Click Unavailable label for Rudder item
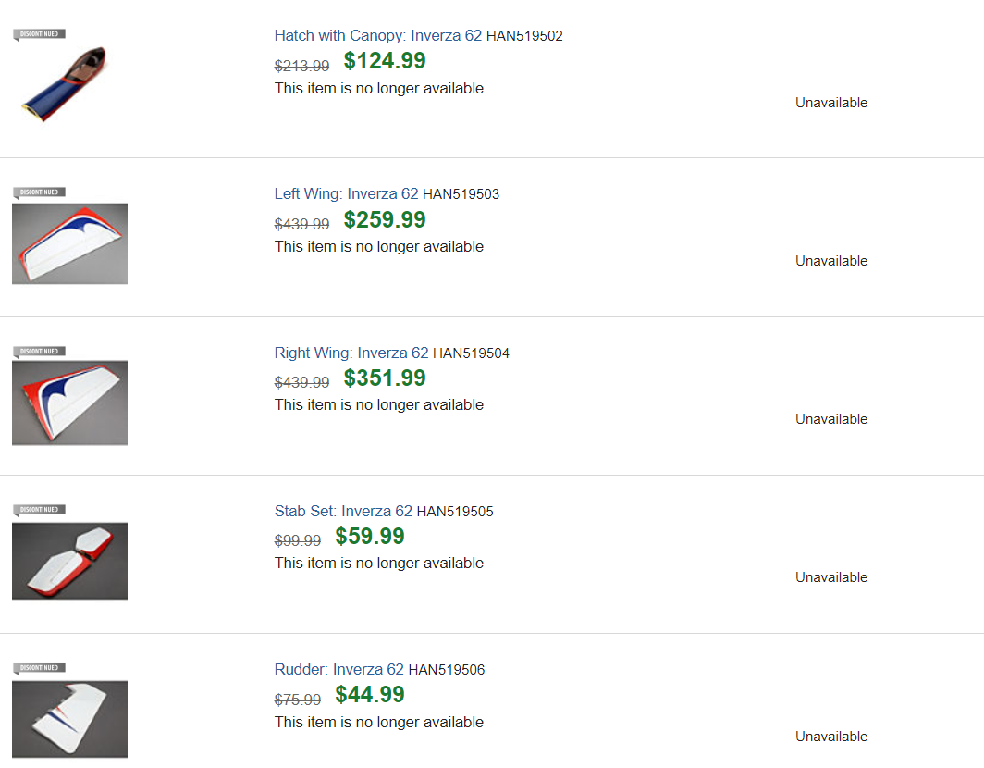 pos(831,737)
